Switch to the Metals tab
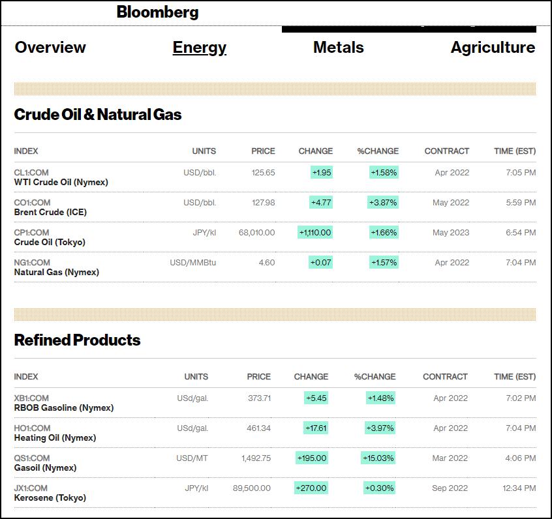 point(338,48)
